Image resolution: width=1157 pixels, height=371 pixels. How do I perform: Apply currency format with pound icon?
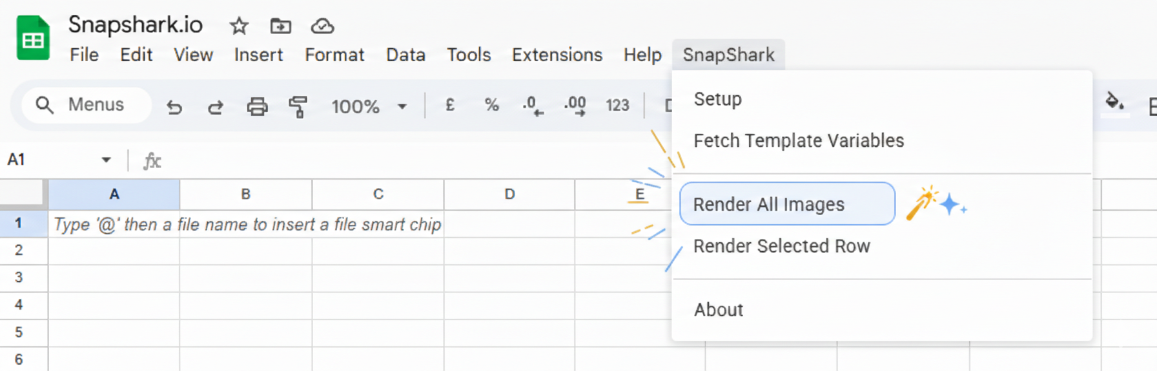(450, 105)
